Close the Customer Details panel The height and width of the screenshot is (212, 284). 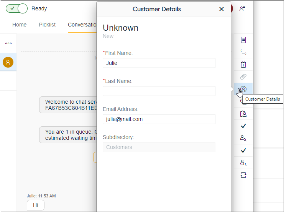click(222, 9)
